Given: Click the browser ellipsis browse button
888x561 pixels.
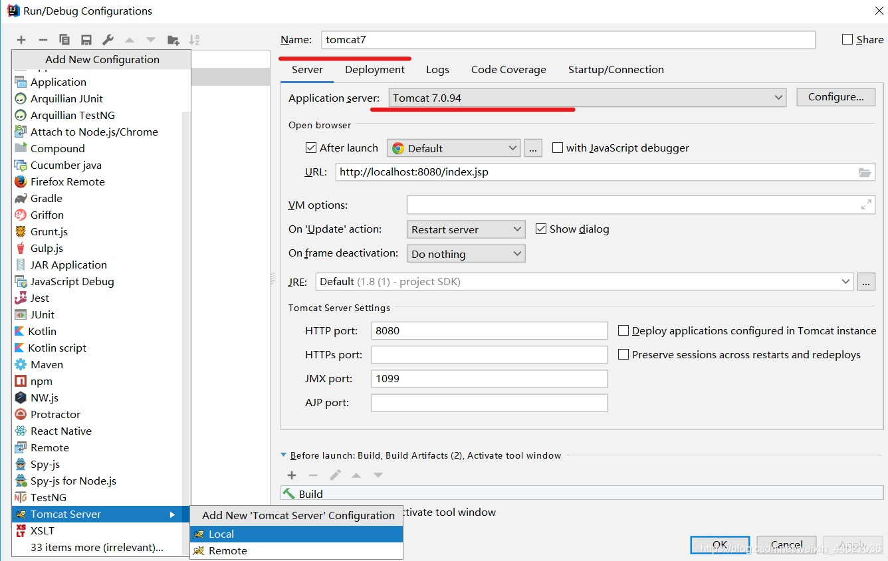Looking at the screenshot, I should (533, 148).
